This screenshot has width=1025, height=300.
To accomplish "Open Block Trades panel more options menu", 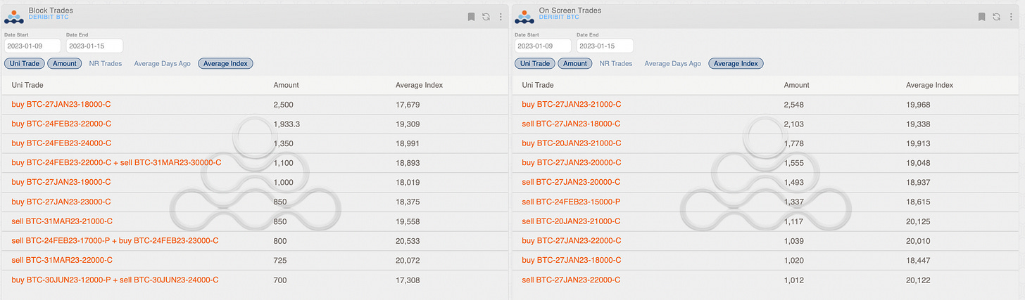I will pos(501,17).
